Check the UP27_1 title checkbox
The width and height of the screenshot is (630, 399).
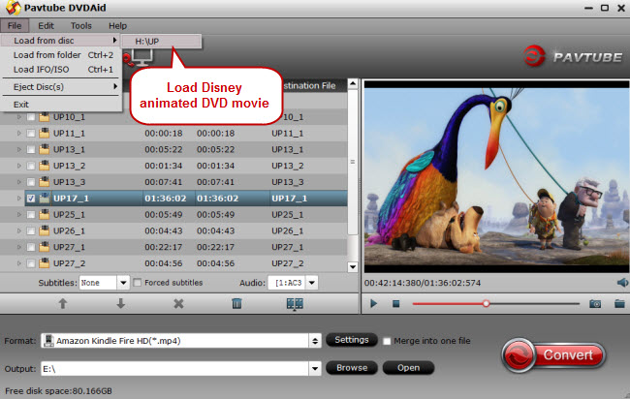point(31,247)
